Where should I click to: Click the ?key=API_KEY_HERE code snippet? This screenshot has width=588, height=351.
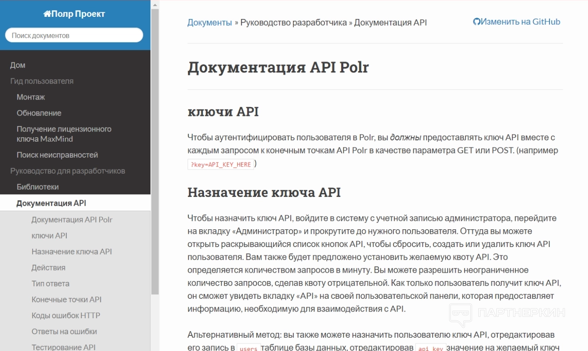[221, 165]
